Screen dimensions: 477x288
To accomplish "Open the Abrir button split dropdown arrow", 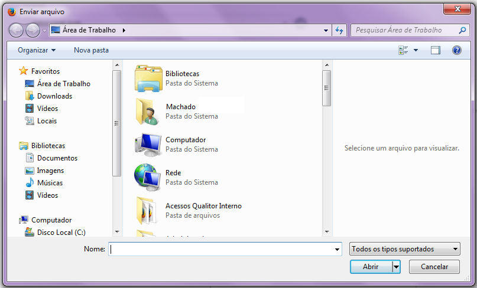I will click(396, 267).
